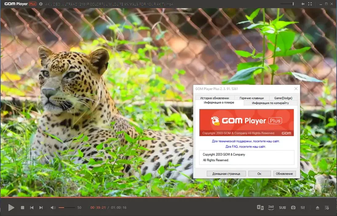The height and width of the screenshot is (216, 337).
Task: Mute the audio with the speaker icon
Action: 53,208
